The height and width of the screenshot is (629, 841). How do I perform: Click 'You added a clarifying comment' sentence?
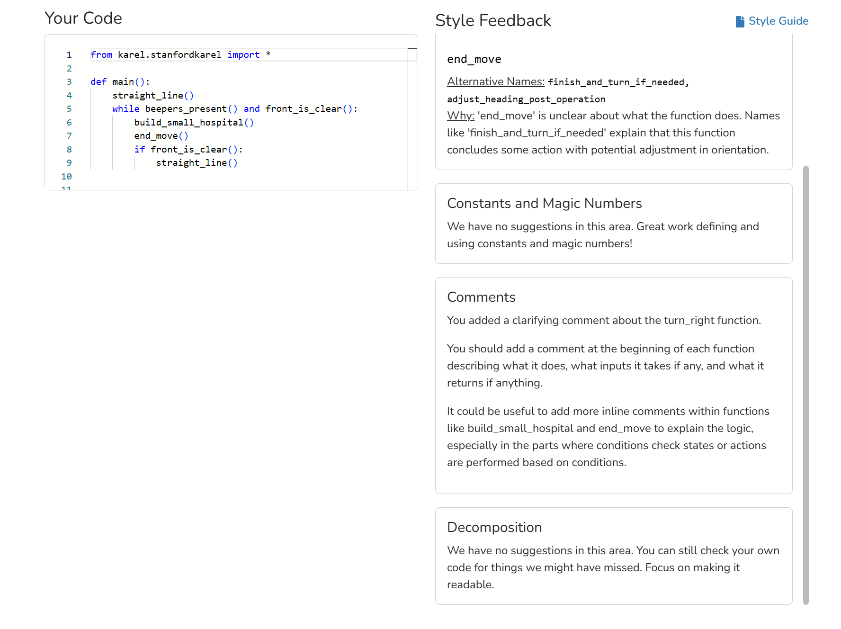[604, 320]
